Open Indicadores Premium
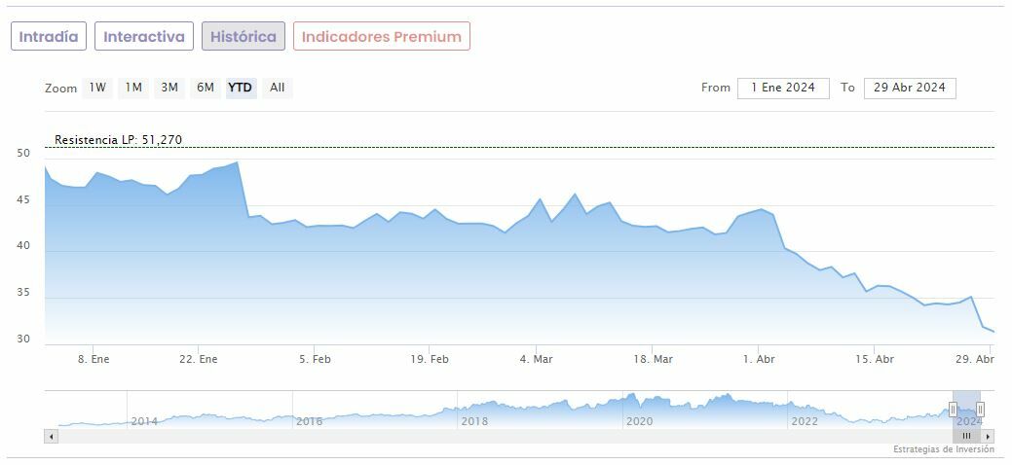The width and height of the screenshot is (1012, 465). click(x=382, y=37)
